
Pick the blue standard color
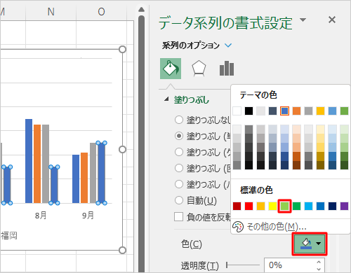tap(320, 206)
